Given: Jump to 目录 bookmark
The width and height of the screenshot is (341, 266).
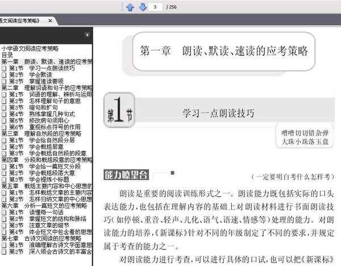Looking at the screenshot, I should point(7,55).
